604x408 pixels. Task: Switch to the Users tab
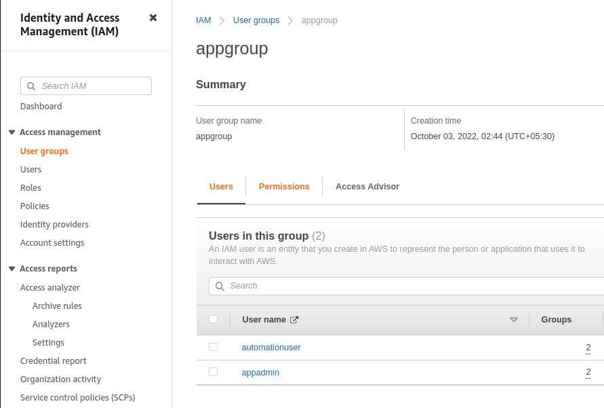point(221,187)
